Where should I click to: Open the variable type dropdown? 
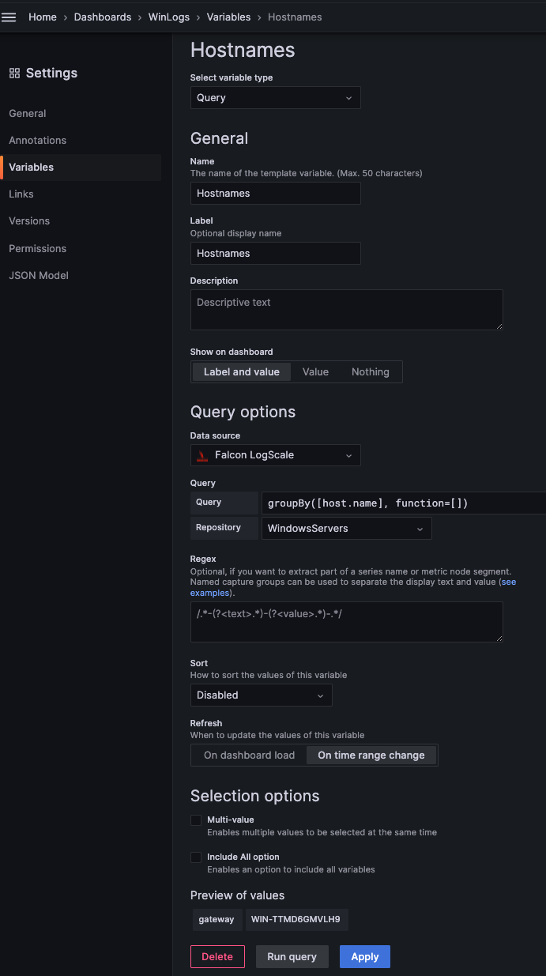275,98
